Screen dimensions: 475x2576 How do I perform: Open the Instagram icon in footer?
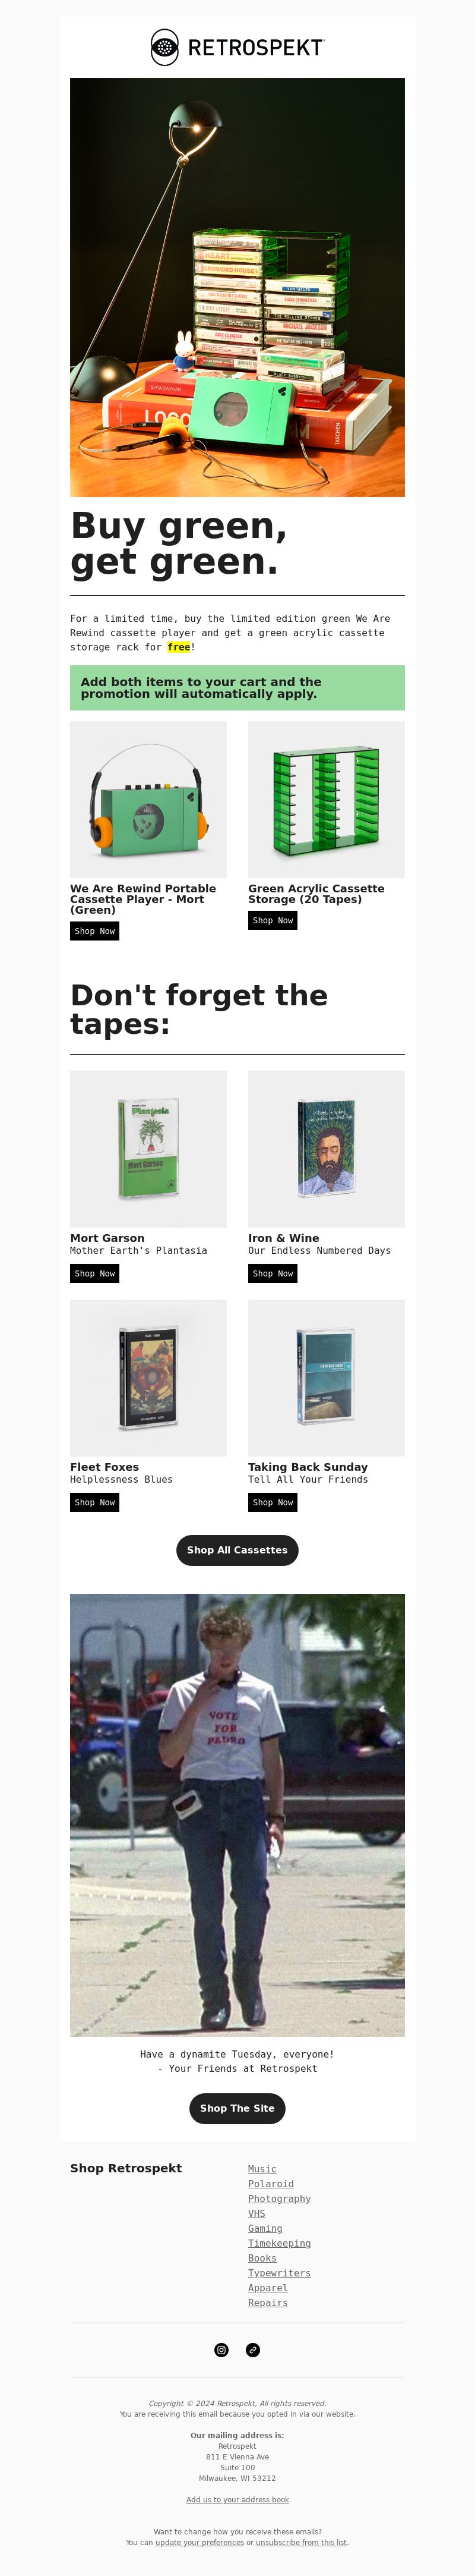pos(221,2350)
